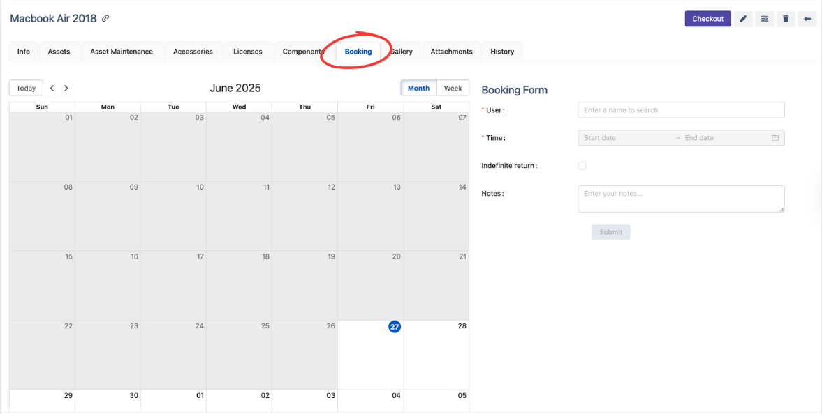Click the pencil edit icon

point(743,19)
